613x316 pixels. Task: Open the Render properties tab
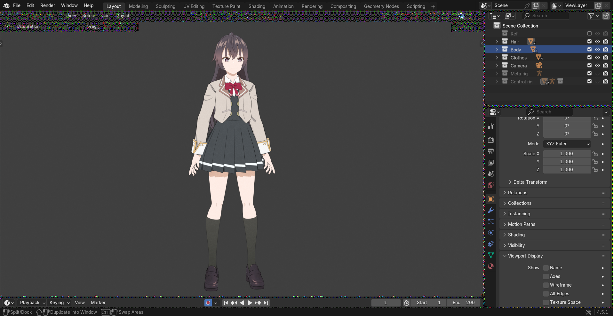pos(491,140)
